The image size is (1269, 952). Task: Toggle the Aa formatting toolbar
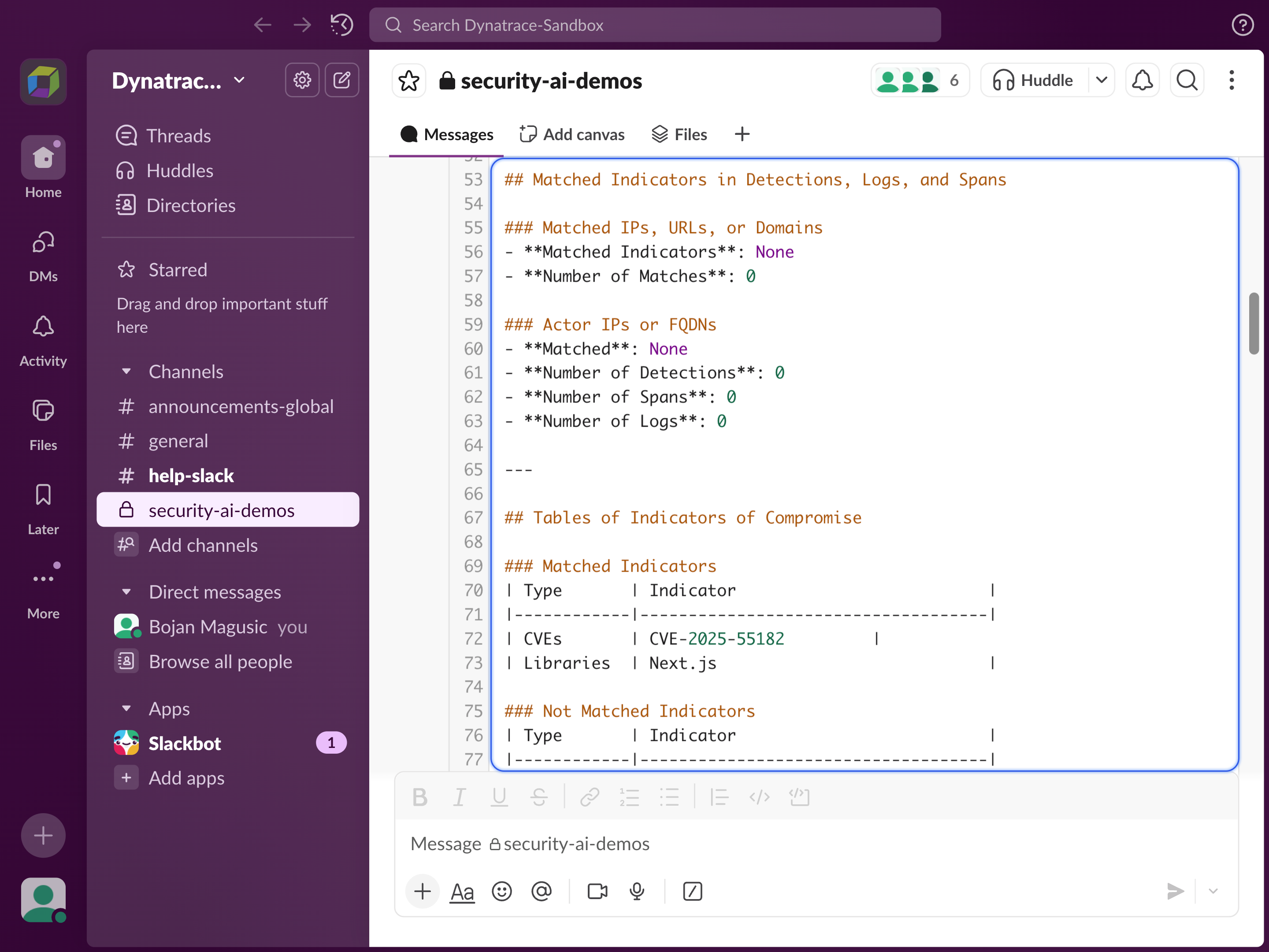(462, 891)
